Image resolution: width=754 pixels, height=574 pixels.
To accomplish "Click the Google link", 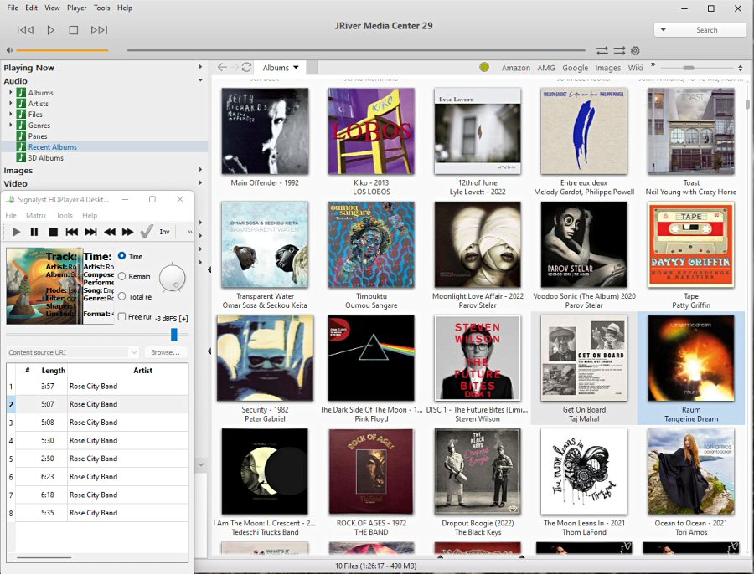I will point(575,68).
